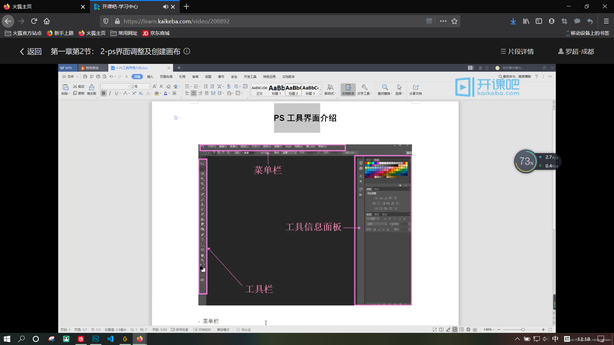The height and width of the screenshot is (345, 614).
Task: Click the Superscript icon
Action: pos(134,93)
